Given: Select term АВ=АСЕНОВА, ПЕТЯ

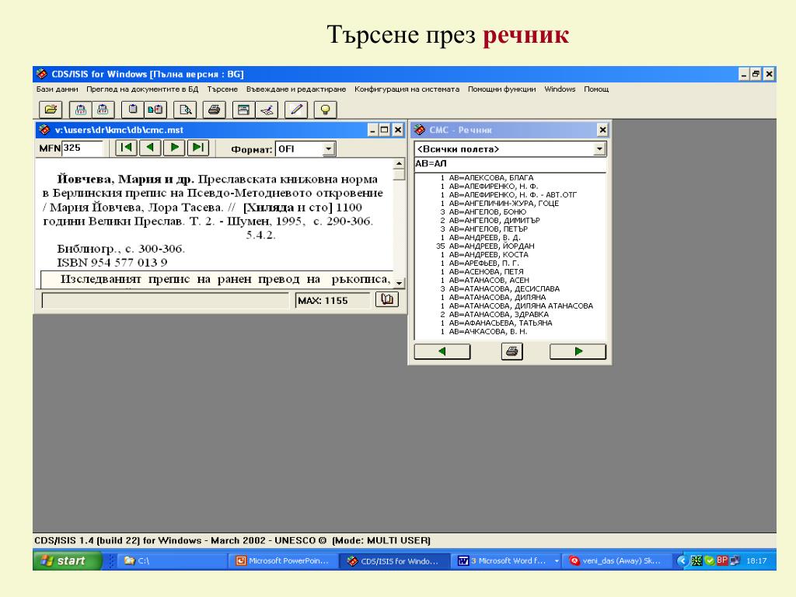Looking at the screenshot, I should (x=486, y=271).
